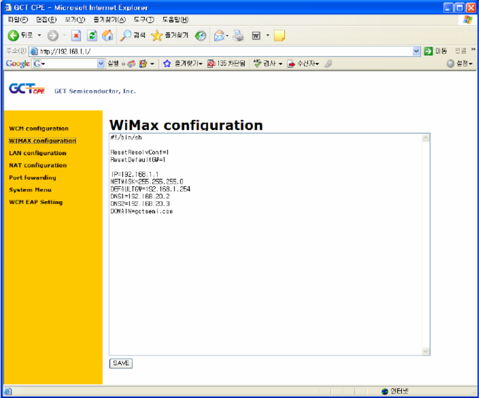This screenshot has width=479, height=398.
Task: Click the Google toolbar 실행 button
Action: click(x=113, y=63)
